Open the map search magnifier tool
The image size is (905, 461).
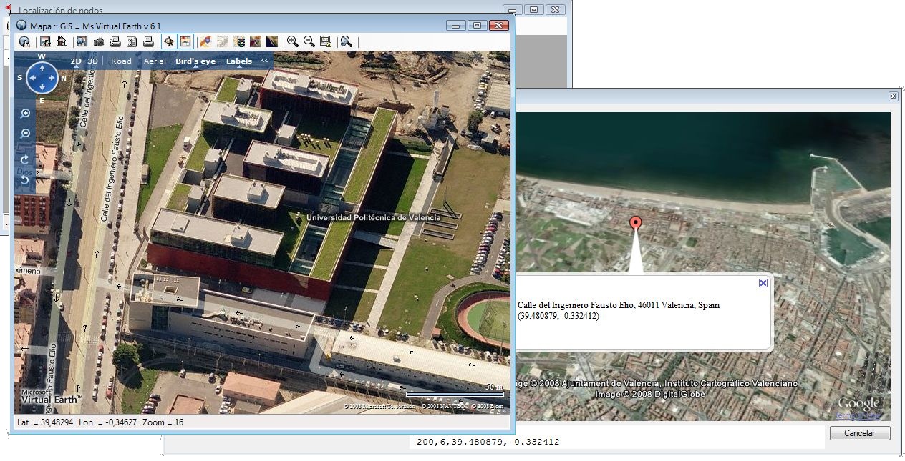[x=347, y=41]
